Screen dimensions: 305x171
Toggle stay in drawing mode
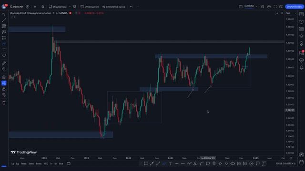(x=4, y=83)
